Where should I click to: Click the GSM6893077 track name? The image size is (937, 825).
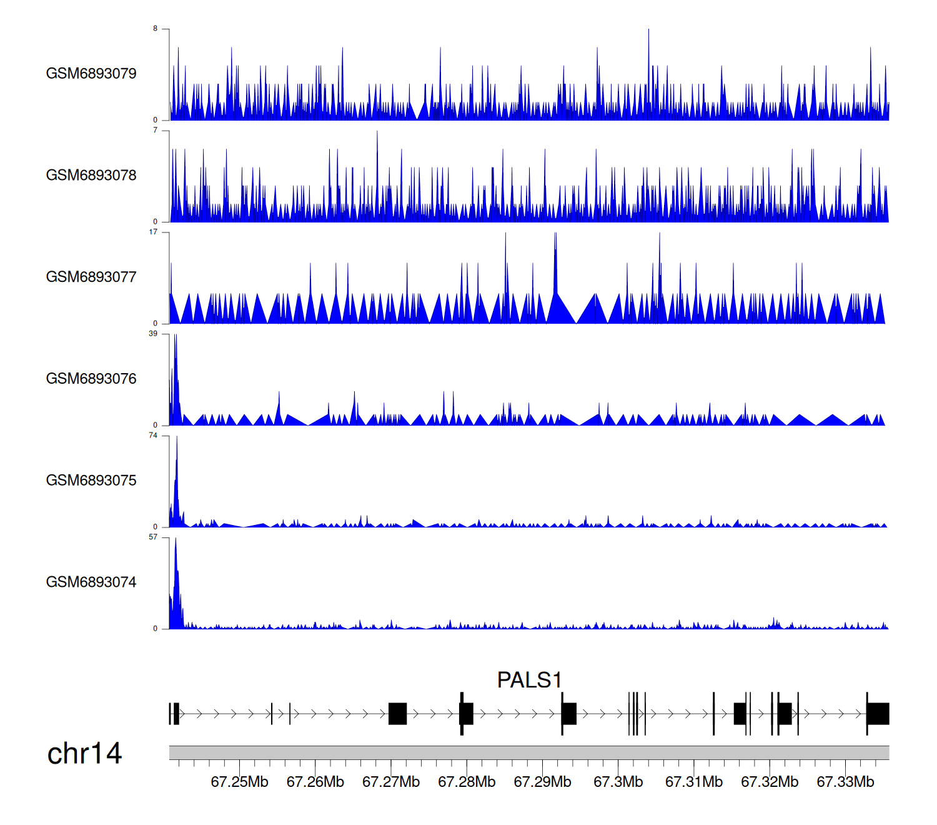(x=91, y=277)
